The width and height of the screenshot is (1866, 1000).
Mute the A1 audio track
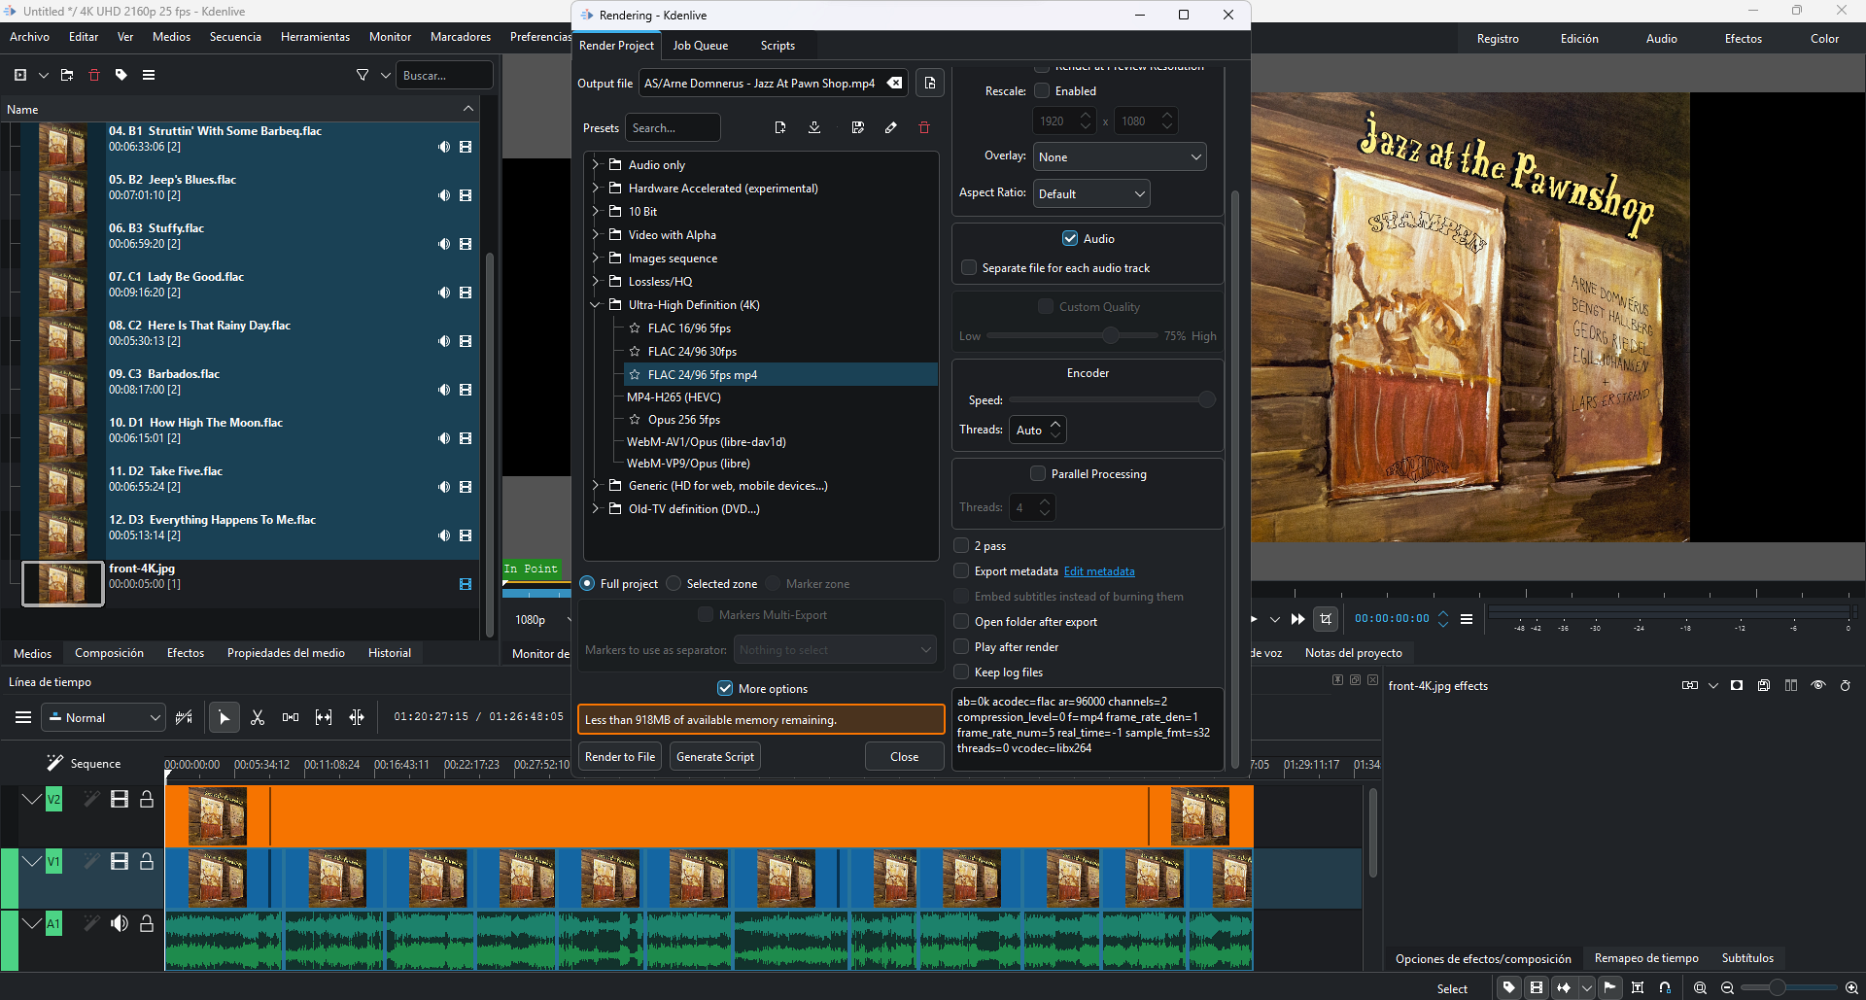click(120, 923)
